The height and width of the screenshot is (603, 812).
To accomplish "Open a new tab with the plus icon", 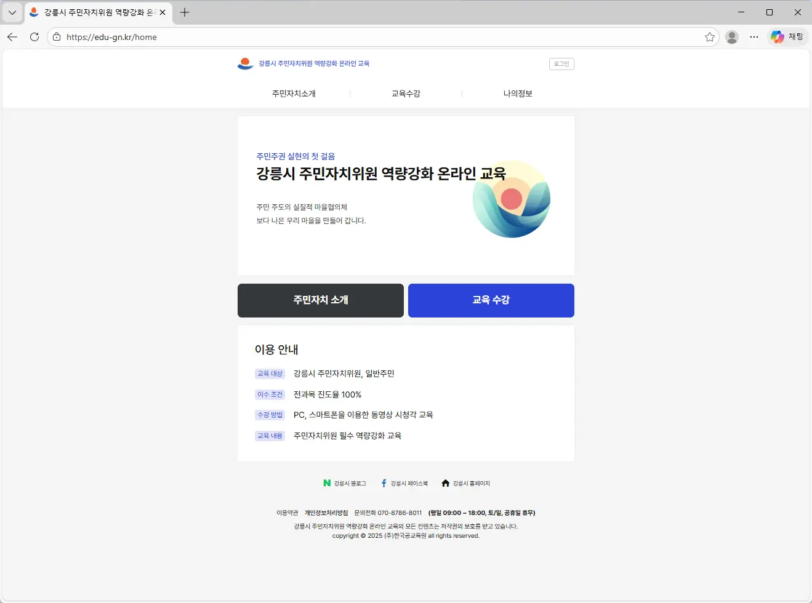I will (183, 12).
